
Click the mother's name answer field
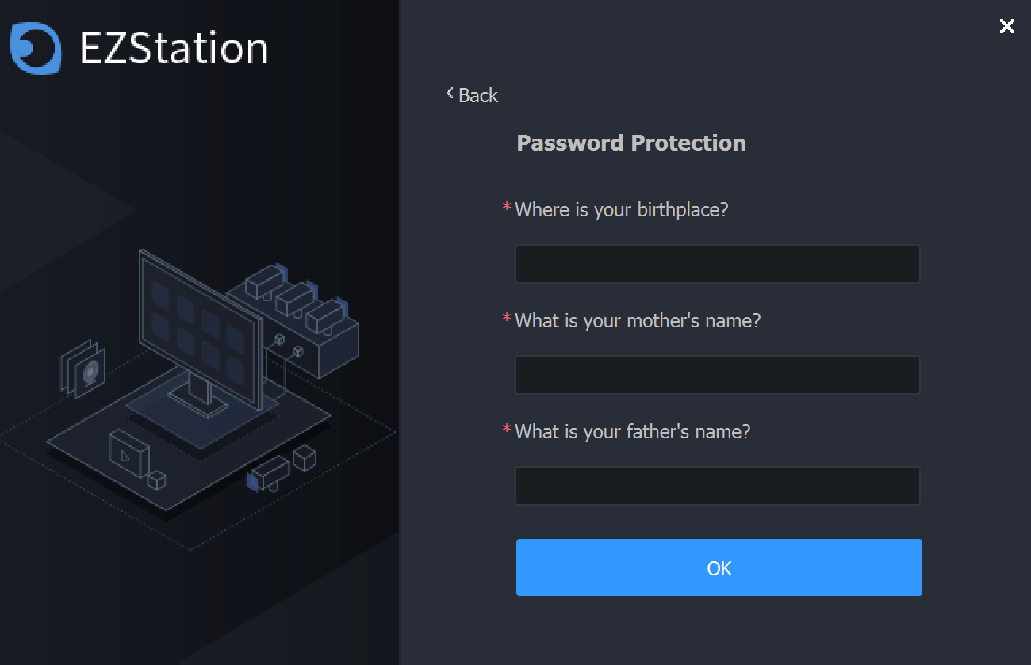717,374
